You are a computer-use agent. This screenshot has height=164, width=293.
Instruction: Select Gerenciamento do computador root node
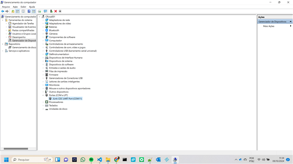coord(20,16)
